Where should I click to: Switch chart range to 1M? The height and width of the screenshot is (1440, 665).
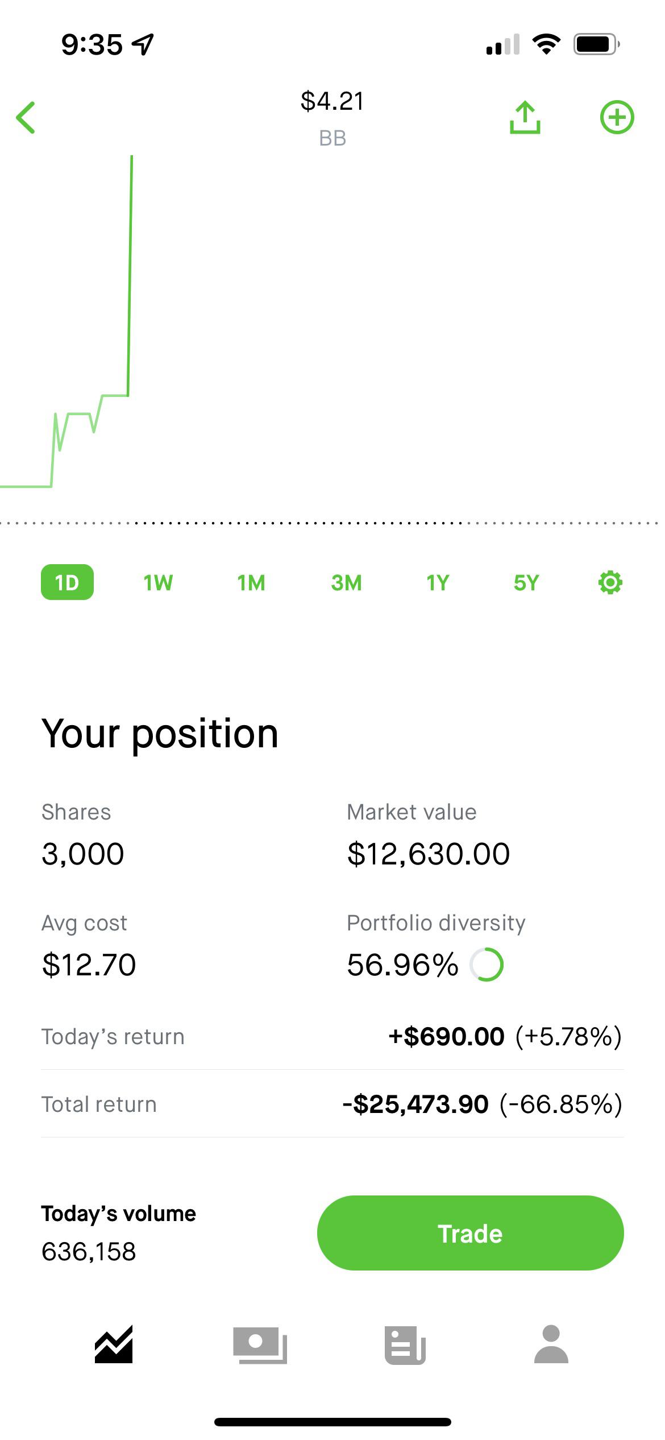pyautogui.click(x=251, y=583)
